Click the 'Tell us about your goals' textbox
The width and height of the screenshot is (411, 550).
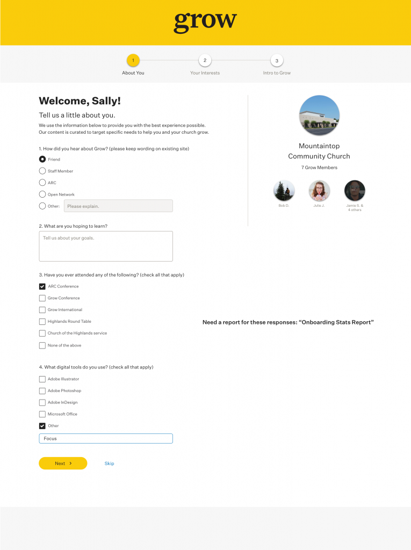106,246
